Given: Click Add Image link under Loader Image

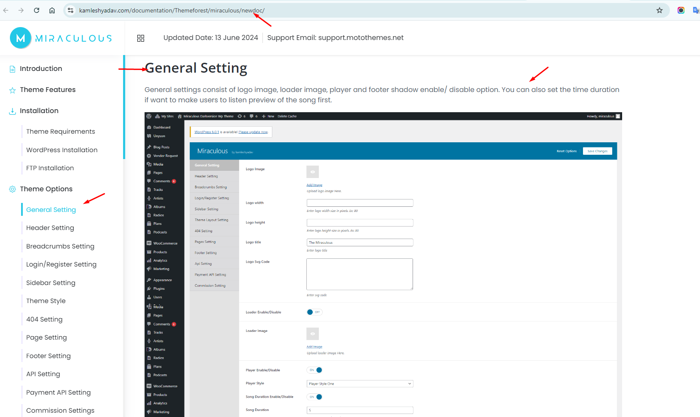Looking at the screenshot, I should point(315,346).
